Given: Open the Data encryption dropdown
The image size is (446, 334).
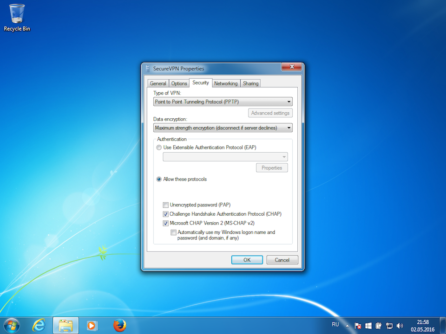Looking at the screenshot, I should pyautogui.click(x=223, y=128).
